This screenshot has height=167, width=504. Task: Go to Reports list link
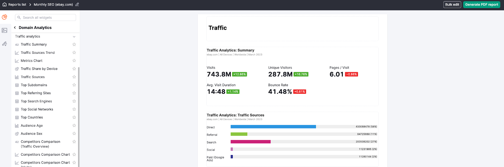click(17, 4)
